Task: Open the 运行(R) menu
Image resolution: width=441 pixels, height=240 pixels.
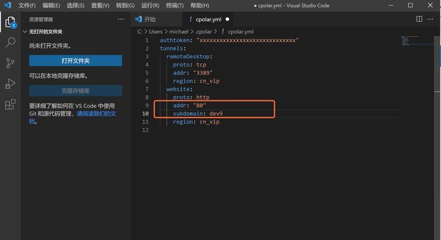Action: tap(150, 6)
